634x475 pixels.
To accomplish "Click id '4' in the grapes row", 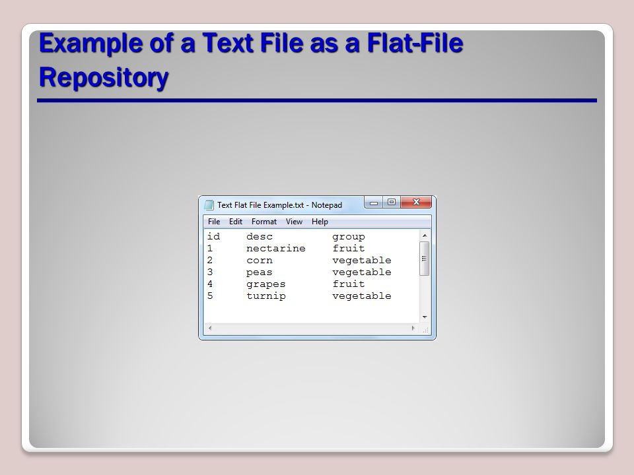I will [x=210, y=284].
